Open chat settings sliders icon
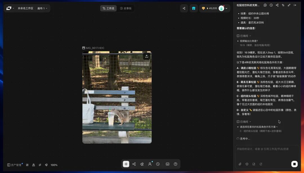304x173 pixels. [x=283, y=5]
